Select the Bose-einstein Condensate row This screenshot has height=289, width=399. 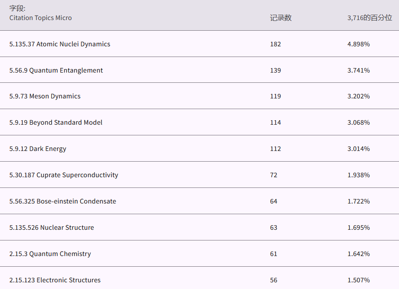click(63, 201)
